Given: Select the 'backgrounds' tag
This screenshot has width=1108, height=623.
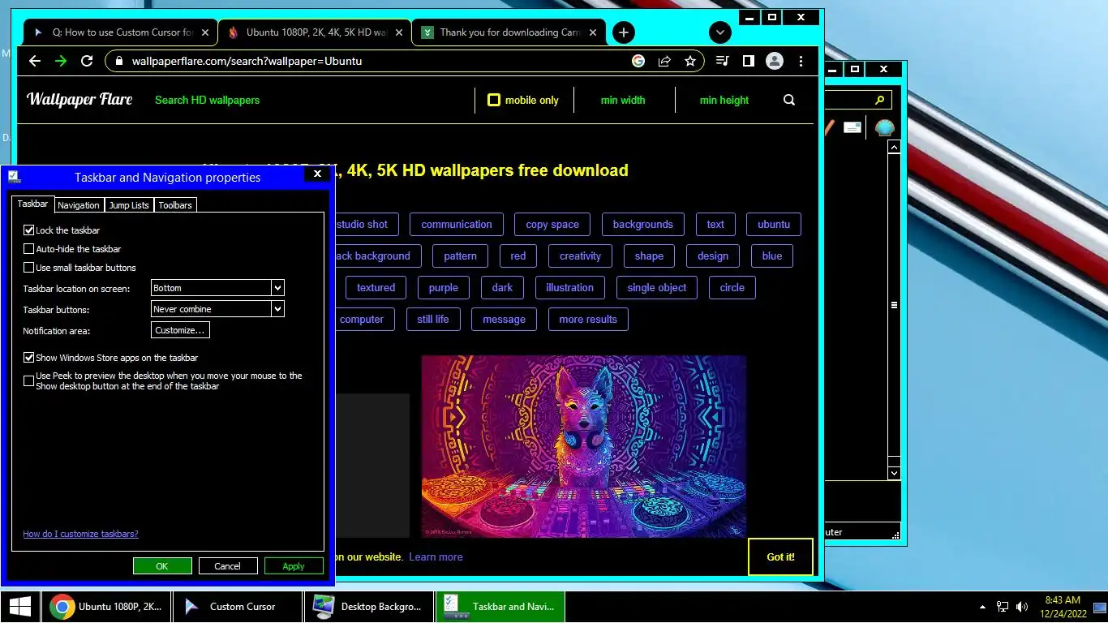Looking at the screenshot, I should click(643, 225).
